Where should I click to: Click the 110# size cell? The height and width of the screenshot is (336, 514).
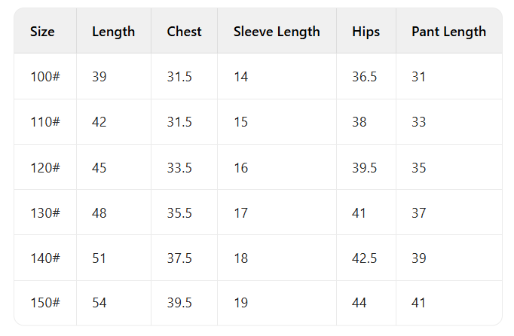pyautogui.click(x=45, y=122)
